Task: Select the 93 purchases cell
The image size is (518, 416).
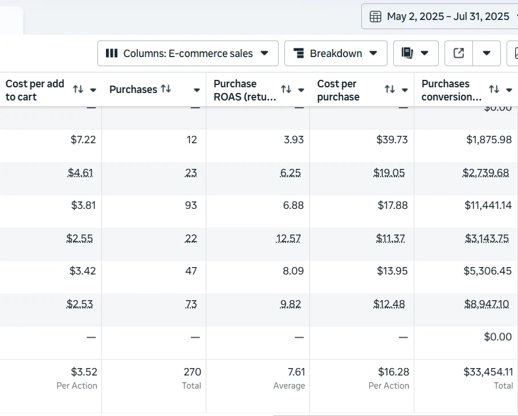Action: [x=191, y=205]
